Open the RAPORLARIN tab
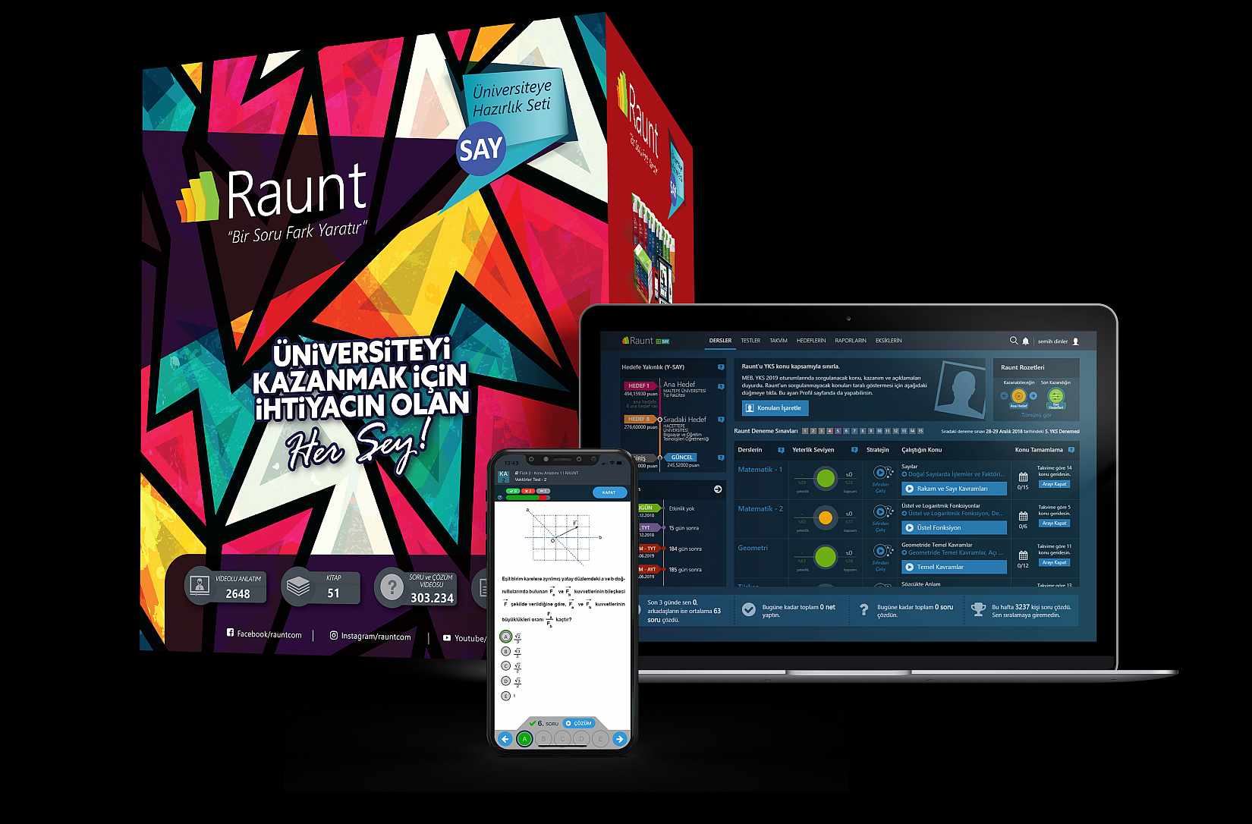Image resolution: width=1252 pixels, height=824 pixels. point(851,341)
